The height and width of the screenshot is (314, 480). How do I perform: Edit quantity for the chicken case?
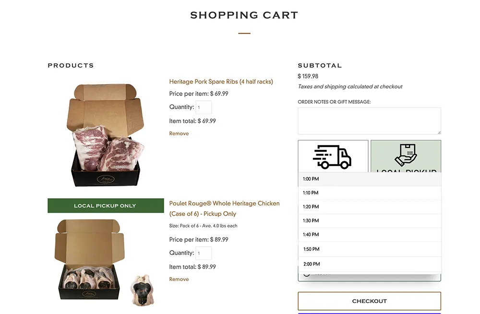click(x=204, y=253)
